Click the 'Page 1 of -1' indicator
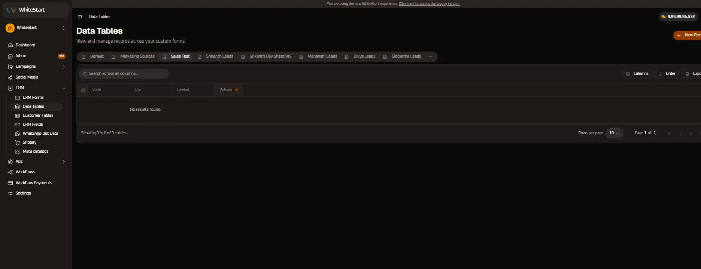 645,133
